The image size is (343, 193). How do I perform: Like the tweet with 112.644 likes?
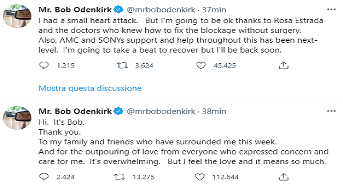(x=199, y=176)
